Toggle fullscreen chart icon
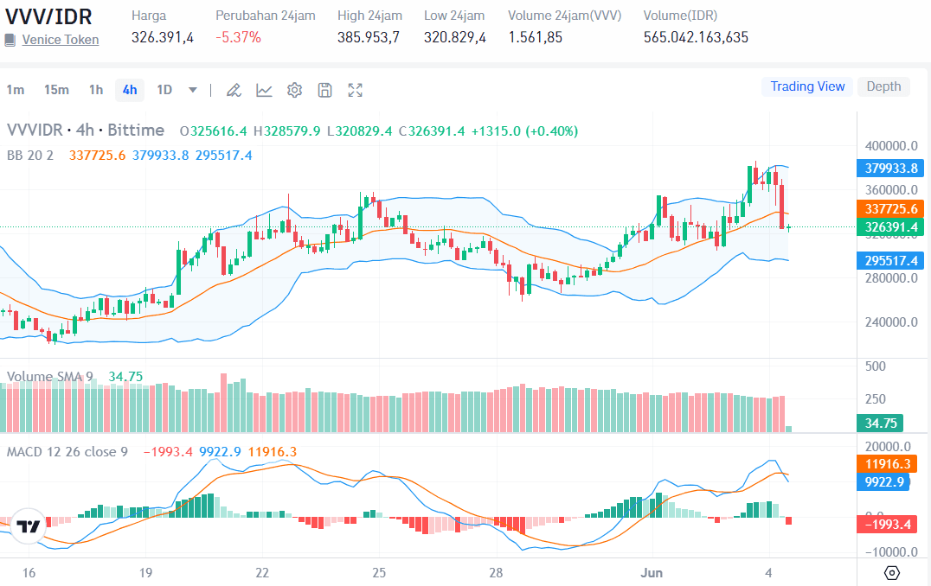 click(x=355, y=90)
